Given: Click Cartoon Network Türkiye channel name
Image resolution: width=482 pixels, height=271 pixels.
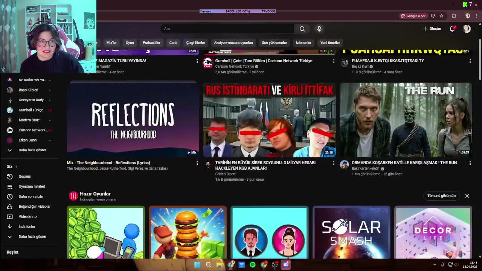Looking at the screenshot, I should click(x=235, y=67).
